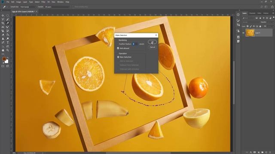Reset to default foreground and background colors
Screen dimensions: 275x154
pyautogui.click(x=3, y=62)
